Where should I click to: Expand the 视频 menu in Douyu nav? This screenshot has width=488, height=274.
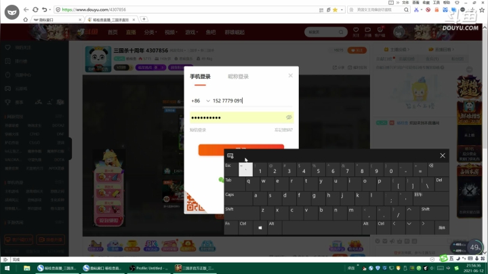(171, 32)
